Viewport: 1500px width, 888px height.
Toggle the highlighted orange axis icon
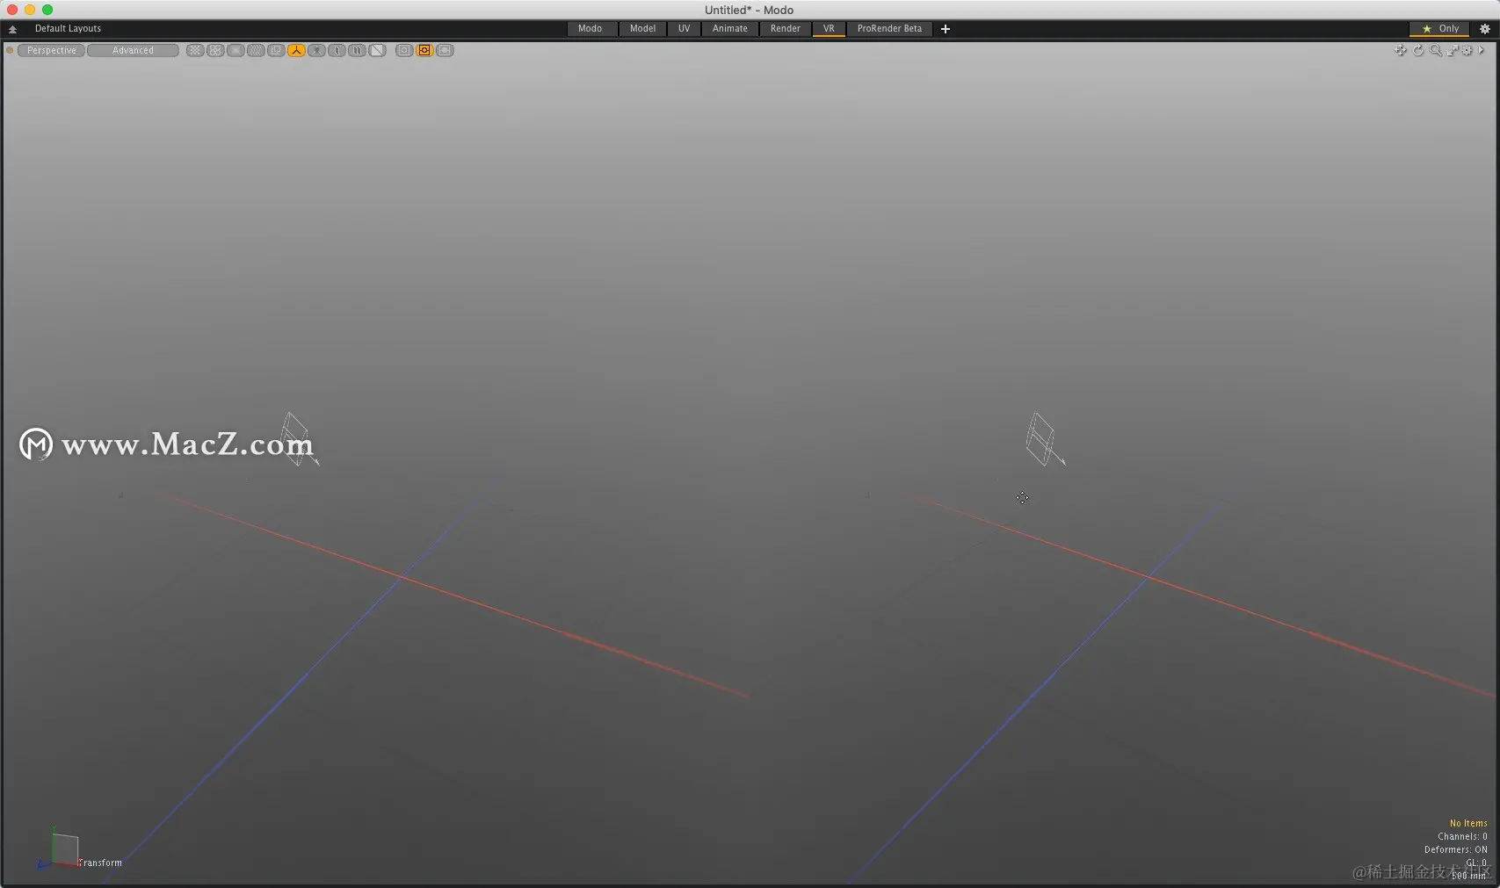296,51
